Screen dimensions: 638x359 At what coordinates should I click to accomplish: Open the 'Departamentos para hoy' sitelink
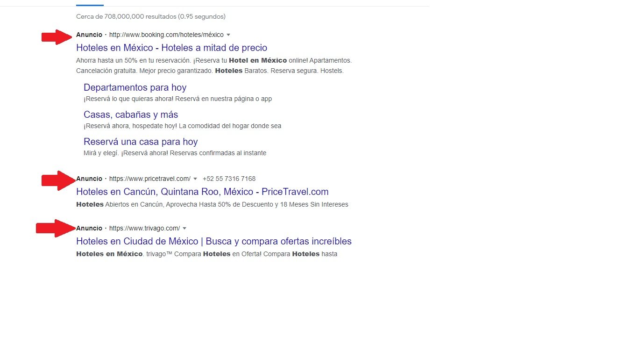coord(135,87)
